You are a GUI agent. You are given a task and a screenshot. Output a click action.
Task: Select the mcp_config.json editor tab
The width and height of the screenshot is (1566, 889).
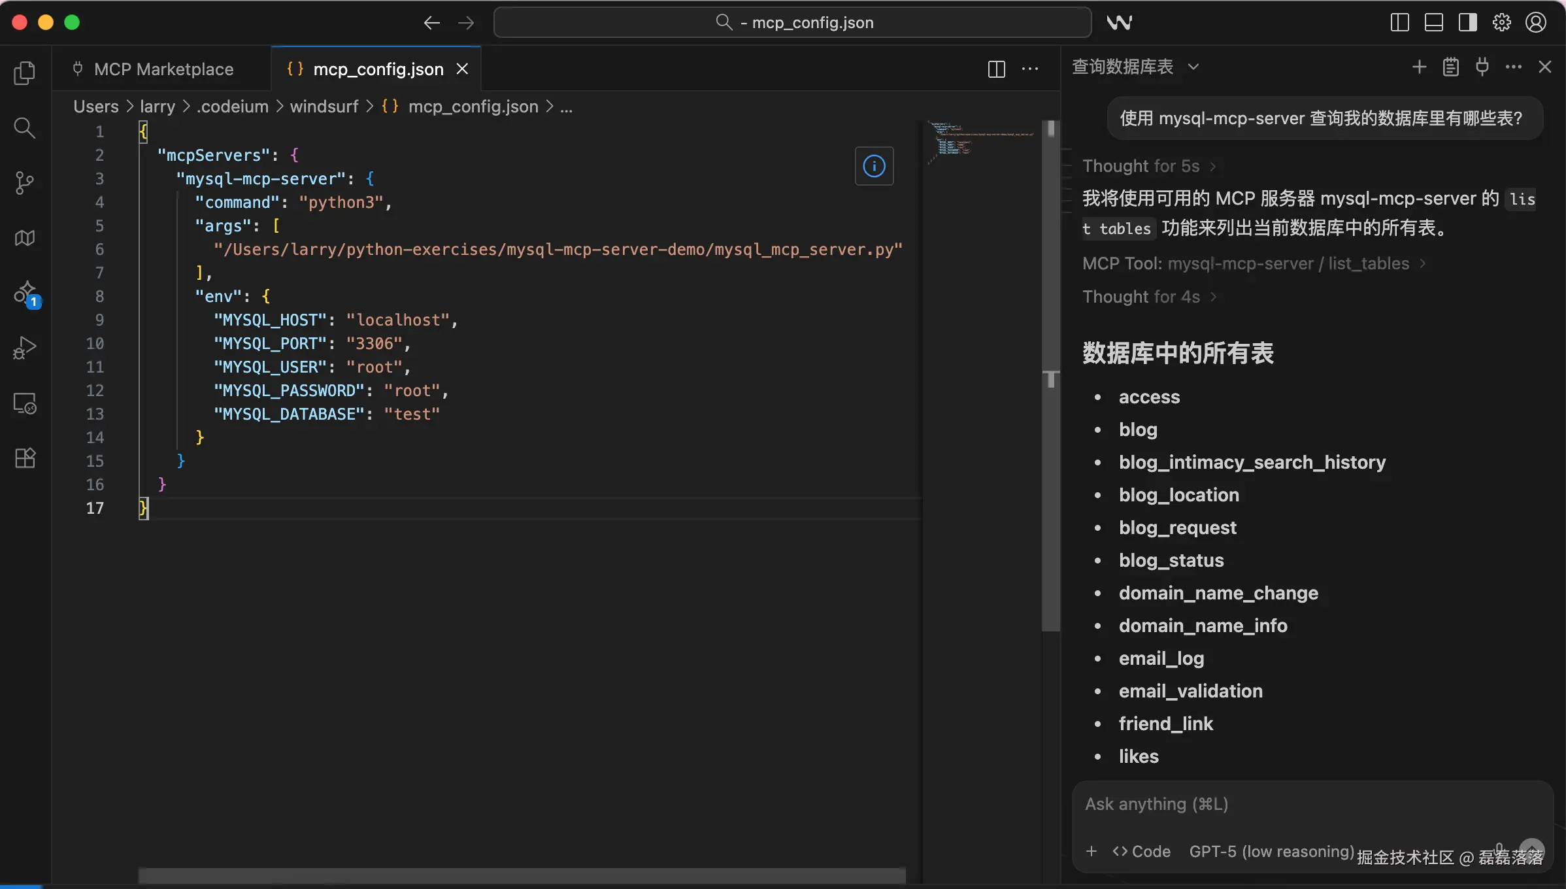(x=377, y=69)
